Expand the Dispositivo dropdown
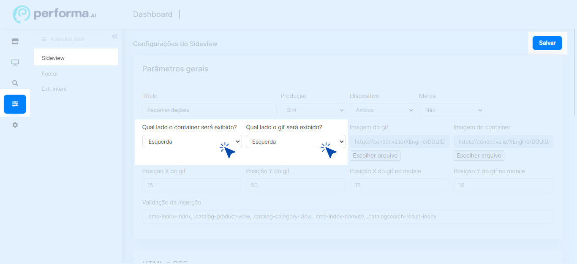577x264 pixels. [x=382, y=110]
